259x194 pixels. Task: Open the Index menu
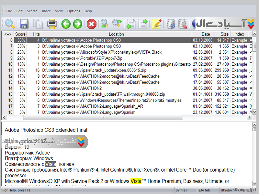point(46,11)
